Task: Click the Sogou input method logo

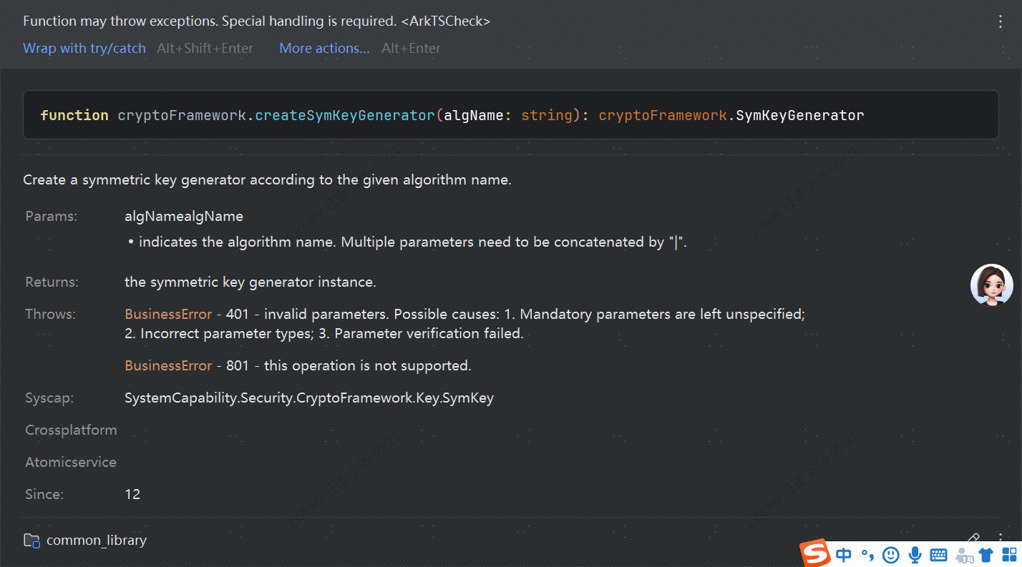Action: pyautogui.click(x=815, y=553)
